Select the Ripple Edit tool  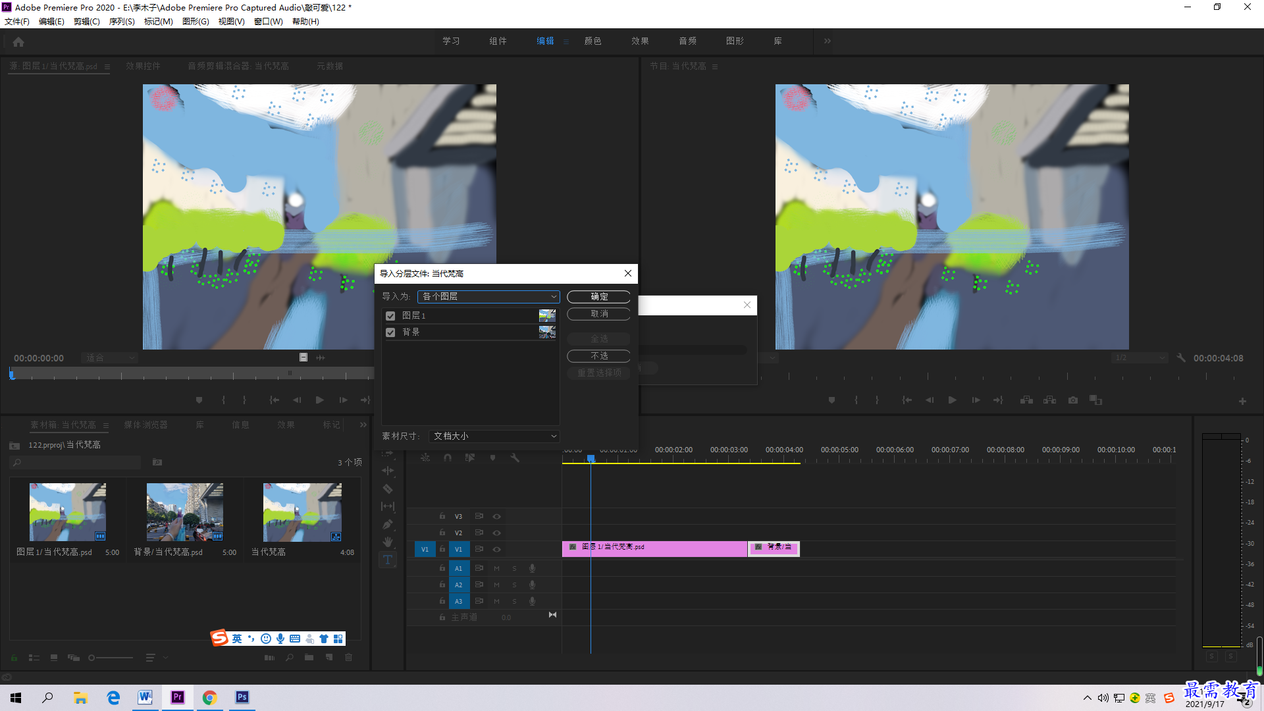click(388, 471)
